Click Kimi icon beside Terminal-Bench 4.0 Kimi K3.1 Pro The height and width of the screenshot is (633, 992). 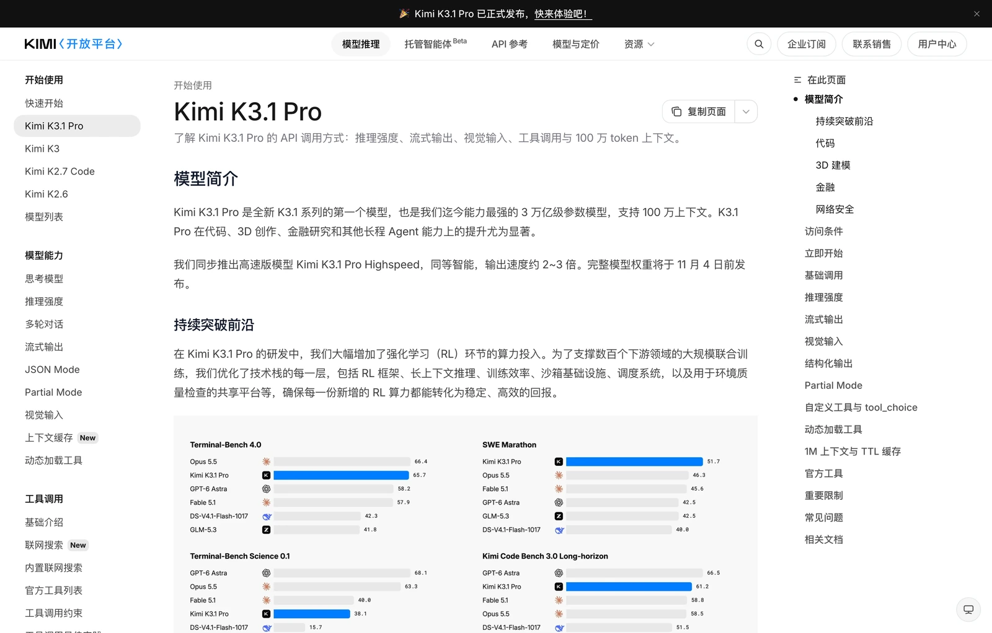point(266,475)
